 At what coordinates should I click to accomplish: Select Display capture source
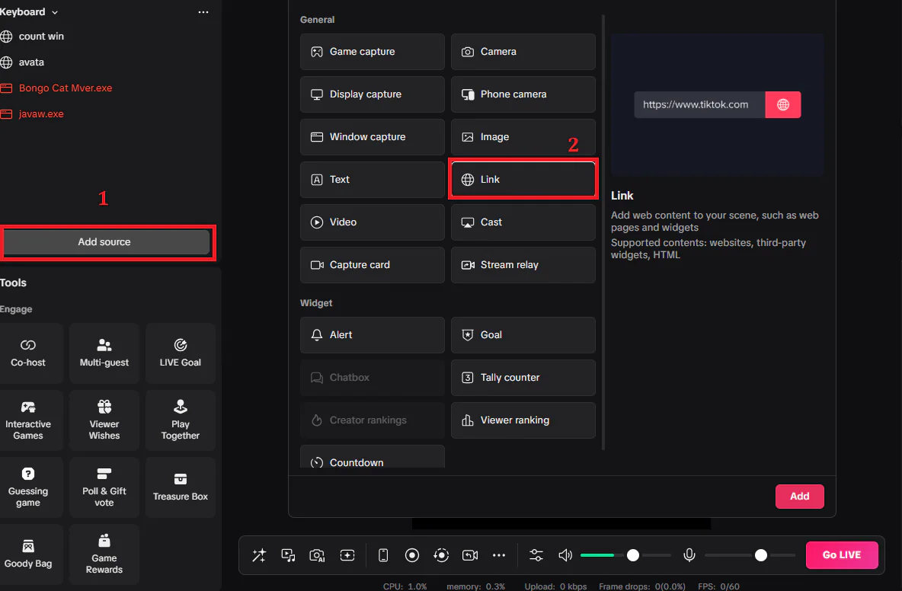(373, 94)
